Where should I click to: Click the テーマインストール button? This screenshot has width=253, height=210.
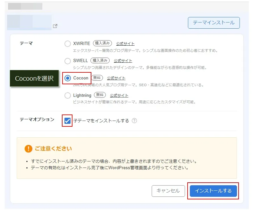coord(214,23)
